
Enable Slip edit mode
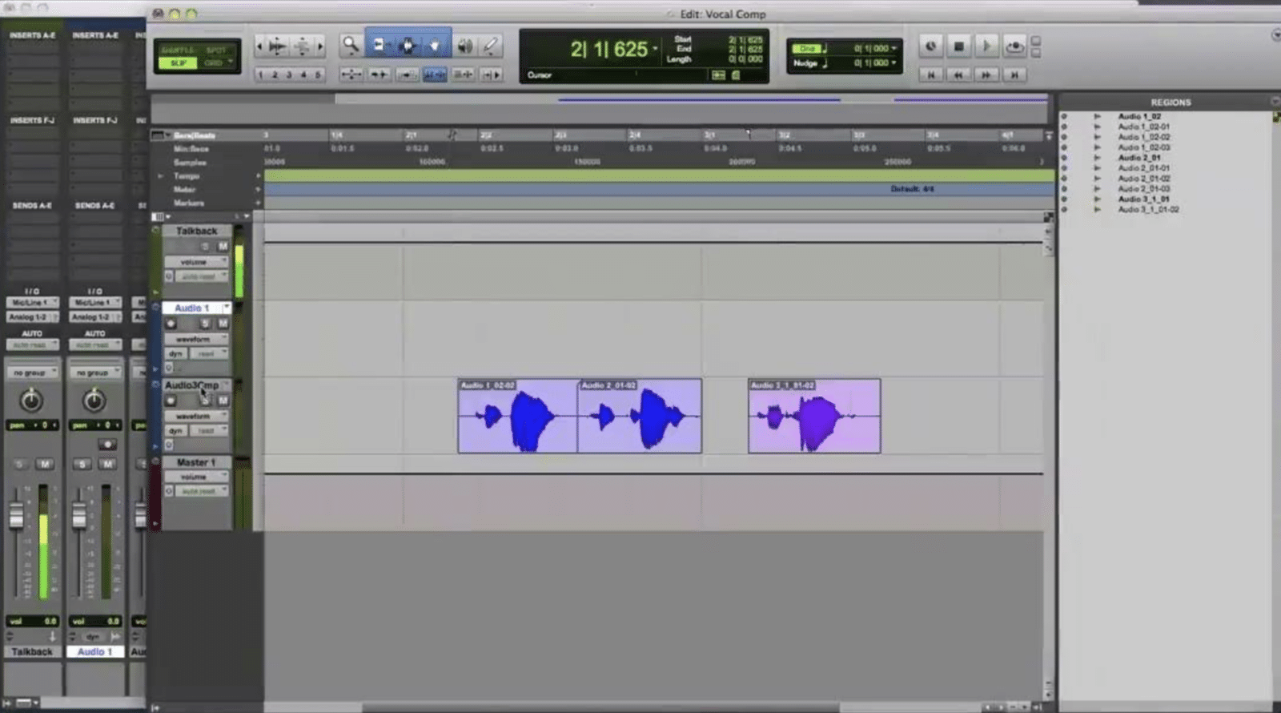point(178,62)
